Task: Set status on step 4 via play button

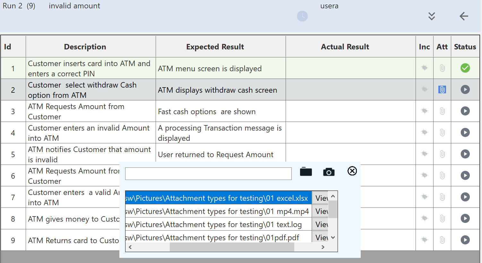Action: (x=465, y=132)
